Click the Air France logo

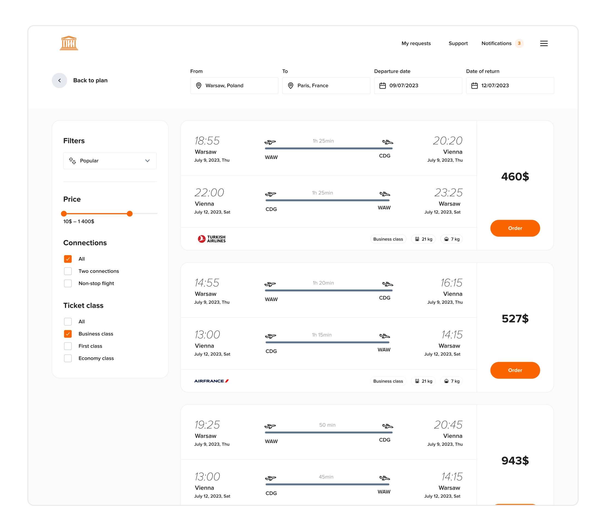point(211,381)
